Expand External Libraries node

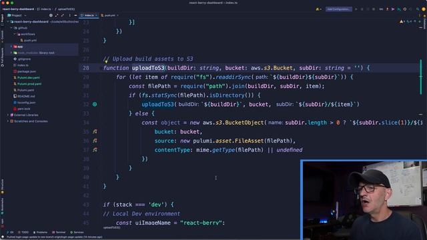point(8,115)
